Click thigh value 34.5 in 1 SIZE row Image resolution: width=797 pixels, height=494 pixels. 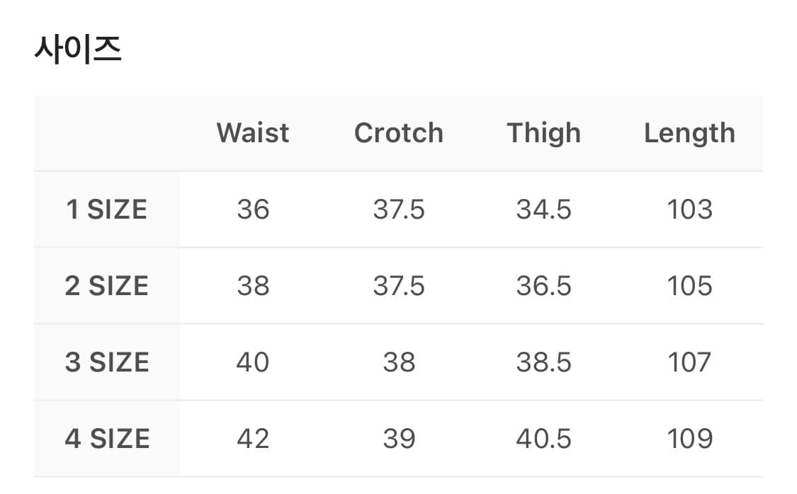point(544,209)
